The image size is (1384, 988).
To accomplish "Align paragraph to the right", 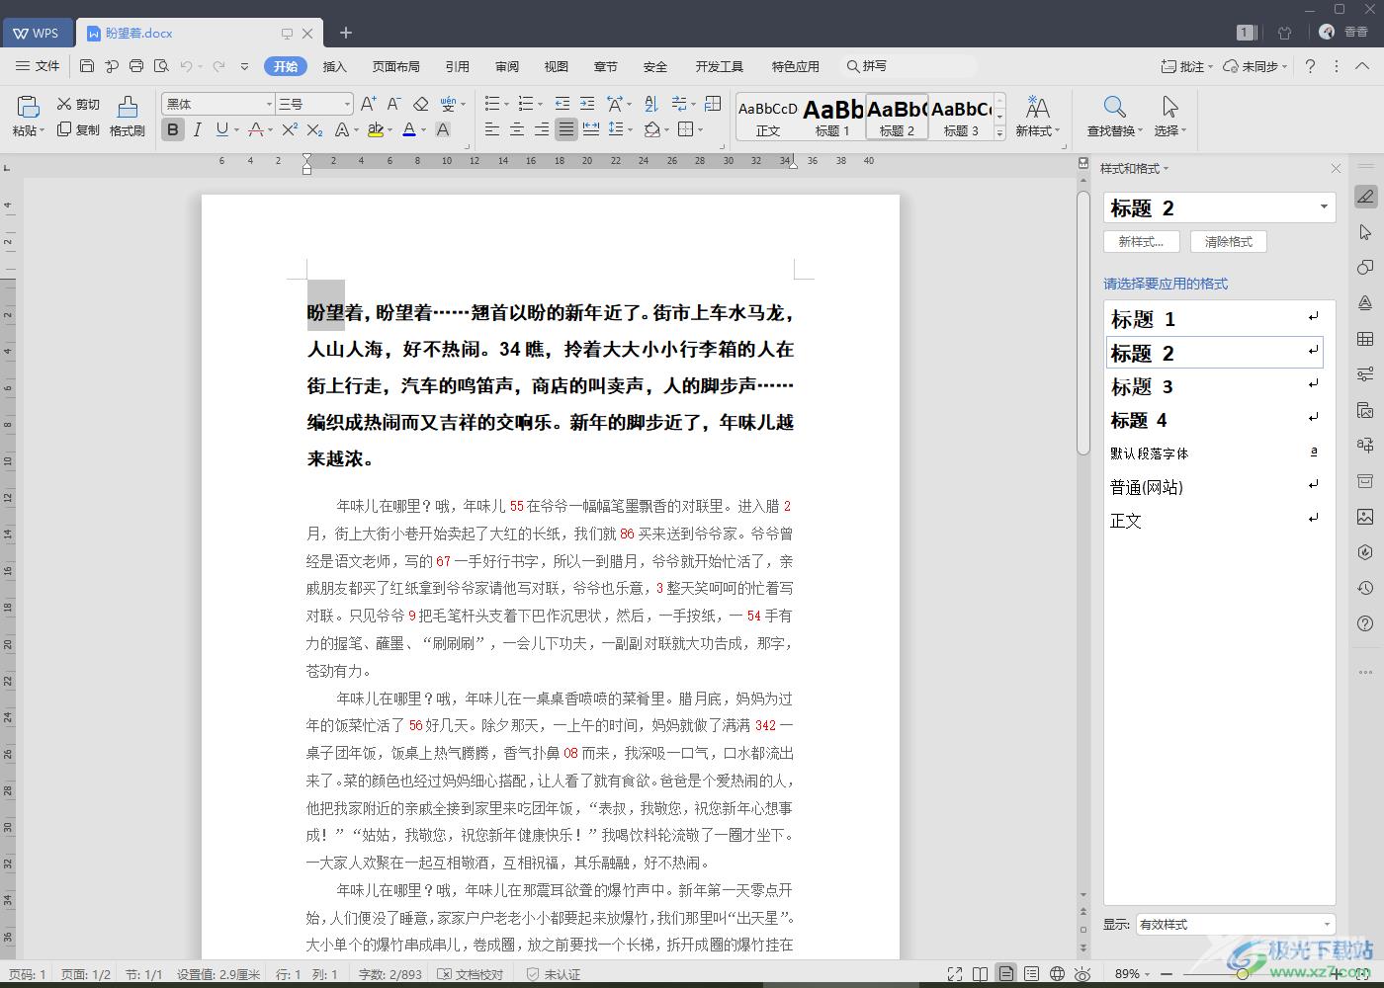I will coord(541,129).
